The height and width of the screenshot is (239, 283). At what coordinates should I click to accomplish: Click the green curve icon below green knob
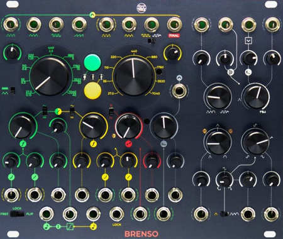pyautogui.click(x=23, y=143)
